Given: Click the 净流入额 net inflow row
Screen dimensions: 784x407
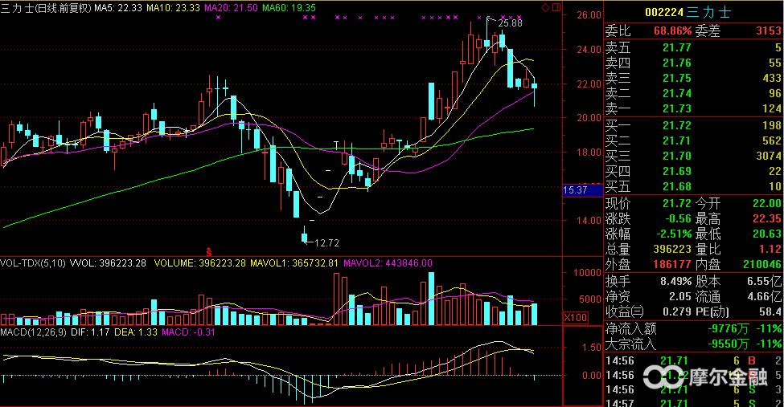Looking at the screenshot, I should pyautogui.click(x=693, y=328).
